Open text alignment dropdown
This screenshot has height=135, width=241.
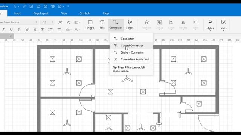pos(77,22)
